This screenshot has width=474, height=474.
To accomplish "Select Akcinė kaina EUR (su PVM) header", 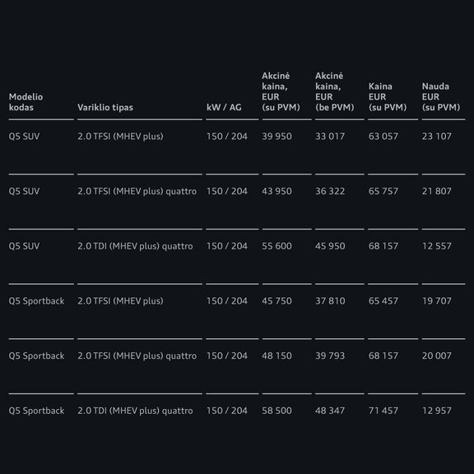I will (x=281, y=91).
